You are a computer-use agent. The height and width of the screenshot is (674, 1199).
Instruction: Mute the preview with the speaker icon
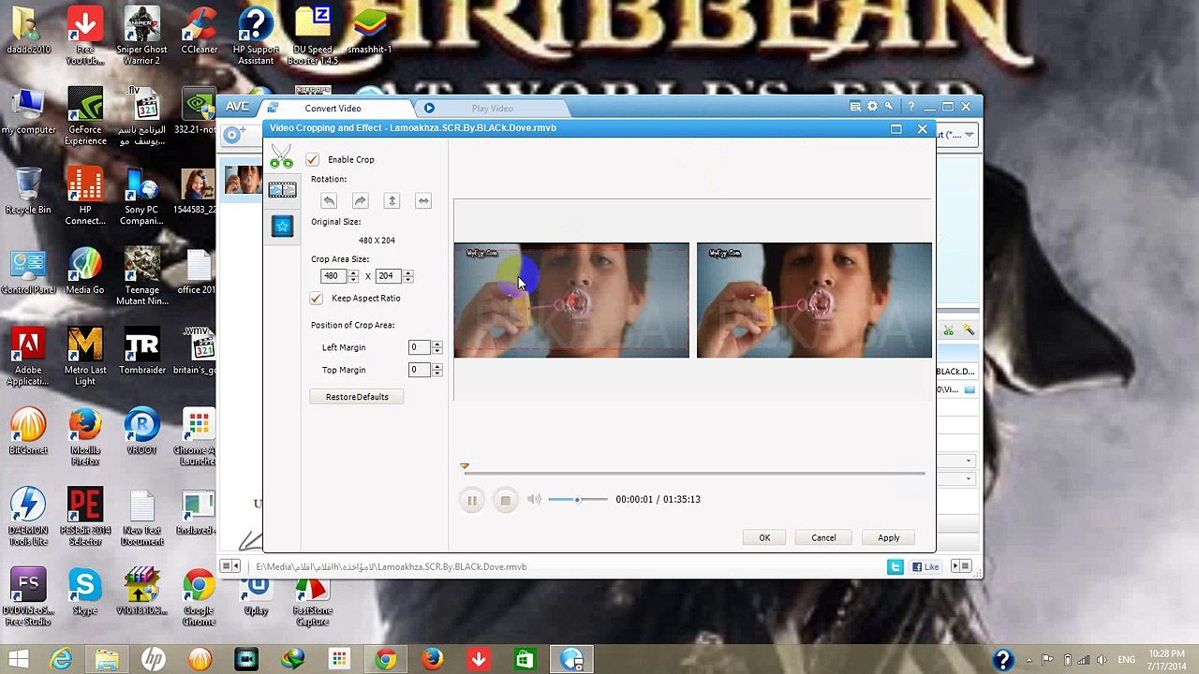[x=534, y=499]
